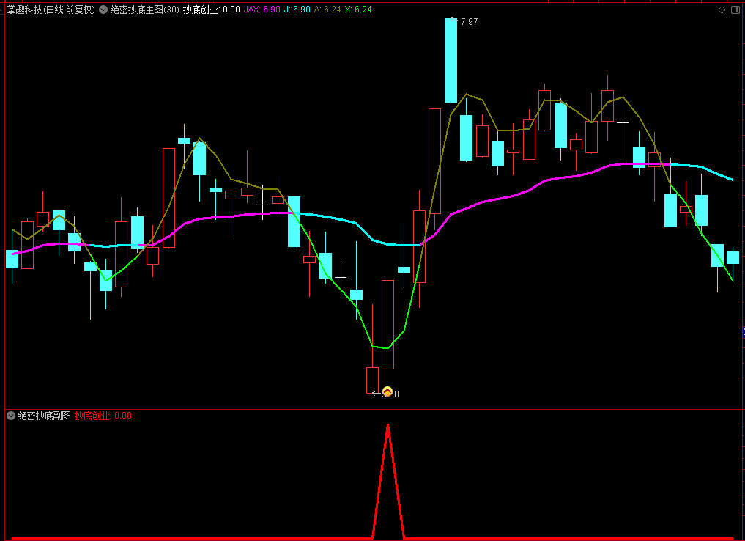Toggle the side panel icon in the chart corner
The width and height of the screenshot is (745, 541).
click(735, 10)
